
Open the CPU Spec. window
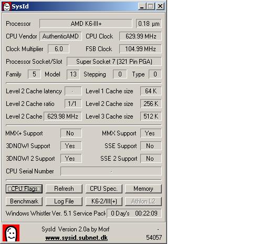point(104,189)
